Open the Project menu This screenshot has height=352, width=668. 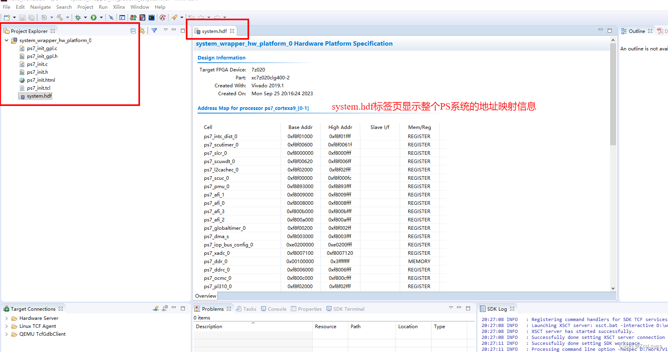85,7
